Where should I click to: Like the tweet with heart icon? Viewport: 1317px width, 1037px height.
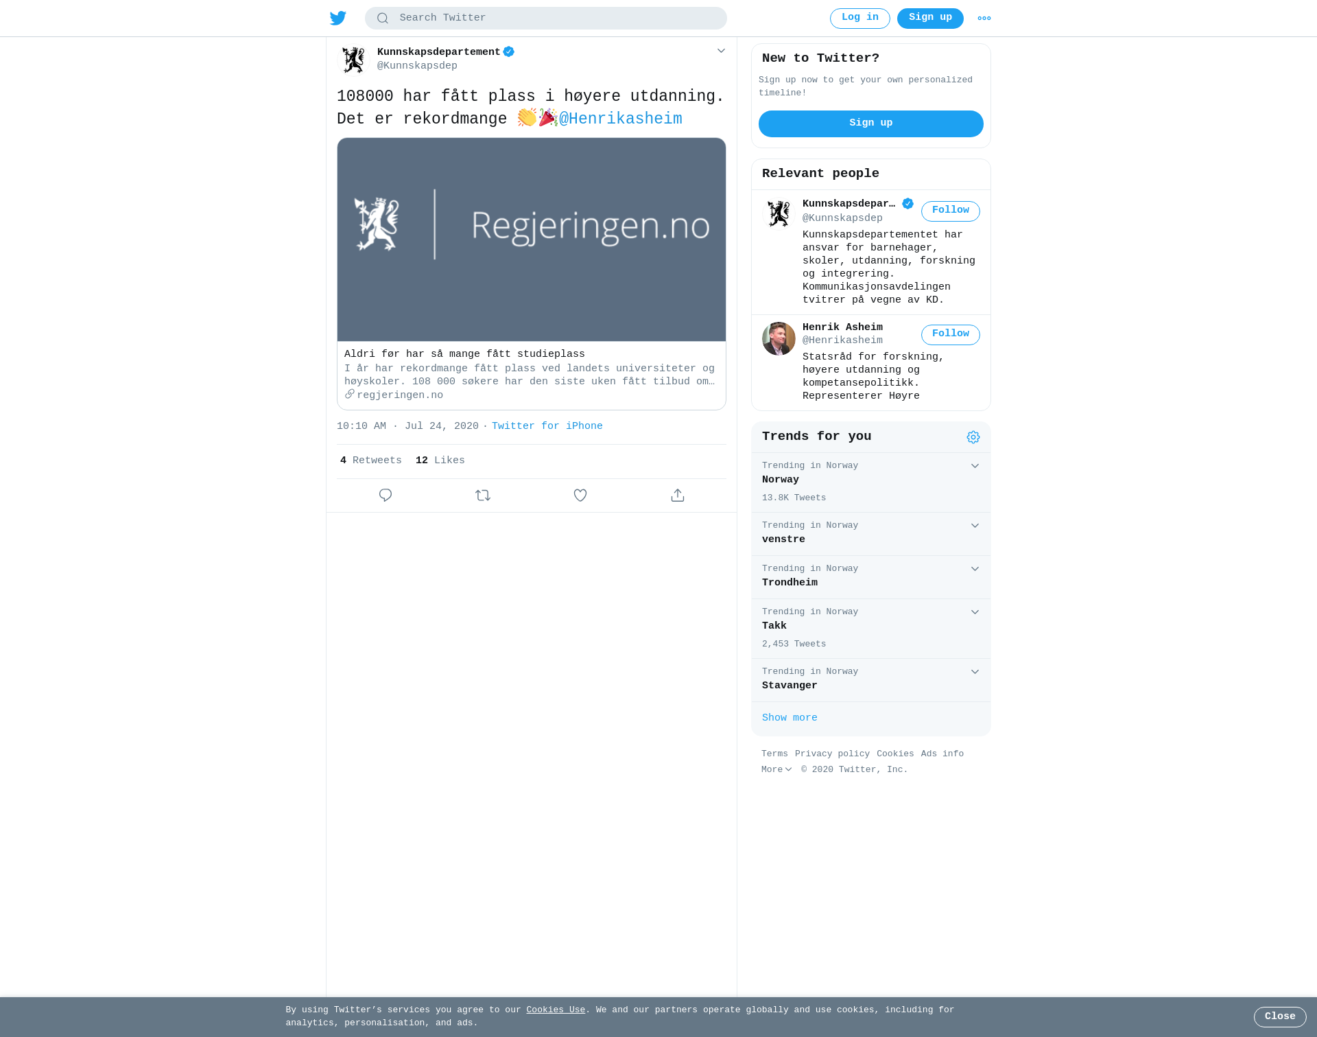pyautogui.click(x=580, y=496)
